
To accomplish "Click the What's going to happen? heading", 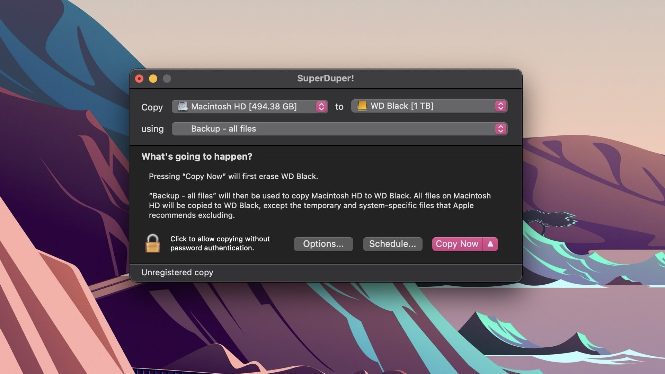I will [x=197, y=157].
